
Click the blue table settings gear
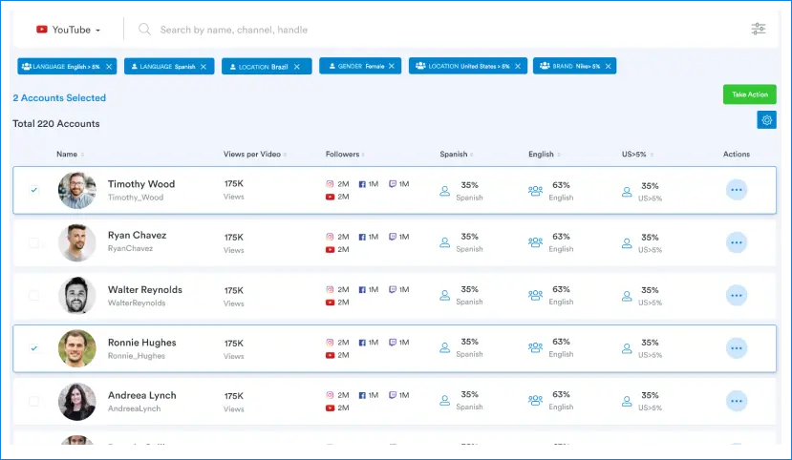pyautogui.click(x=766, y=119)
